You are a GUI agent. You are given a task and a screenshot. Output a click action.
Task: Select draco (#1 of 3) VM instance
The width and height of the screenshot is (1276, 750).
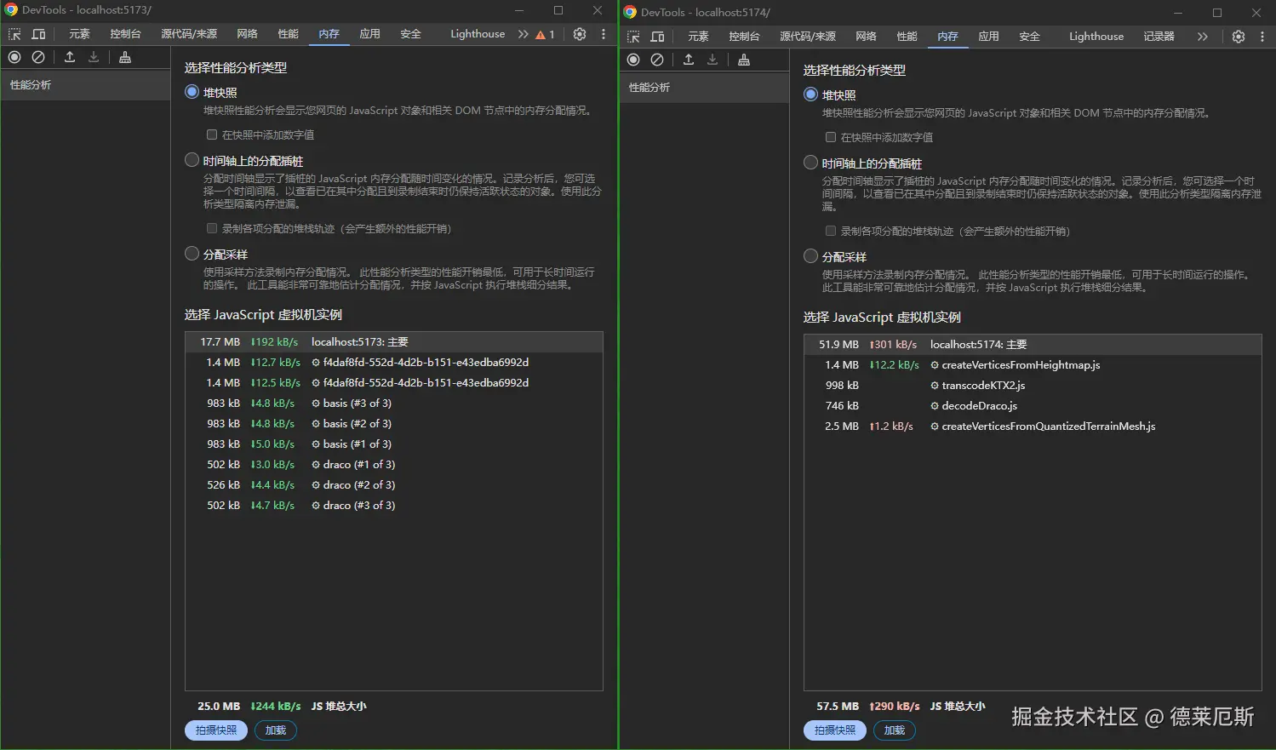pos(394,465)
